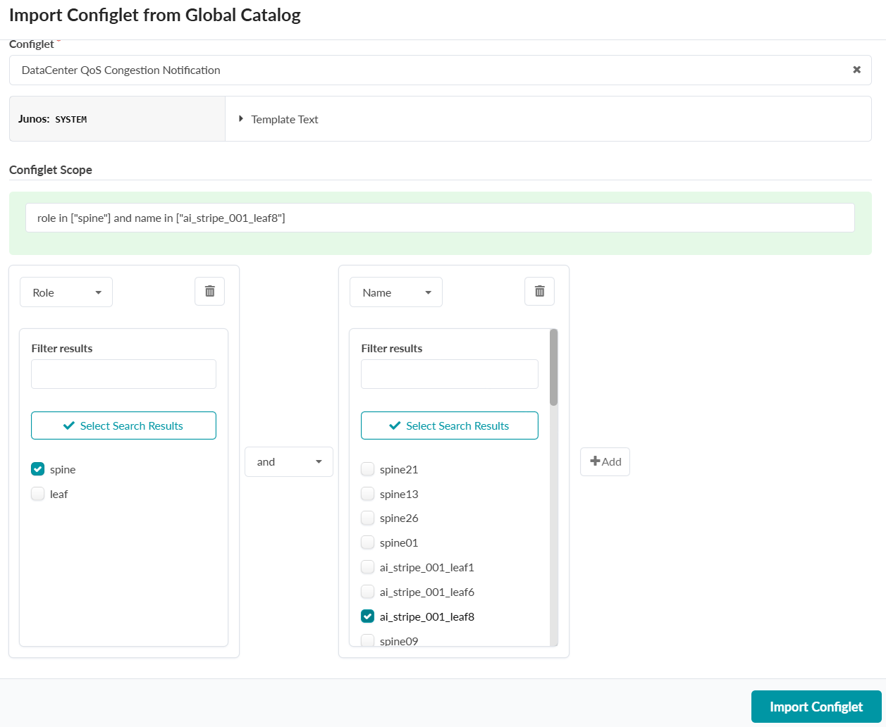This screenshot has height=727, width=886.
Task: Uncheck the spine role checkbox
Action: click(x=38, y=469)
